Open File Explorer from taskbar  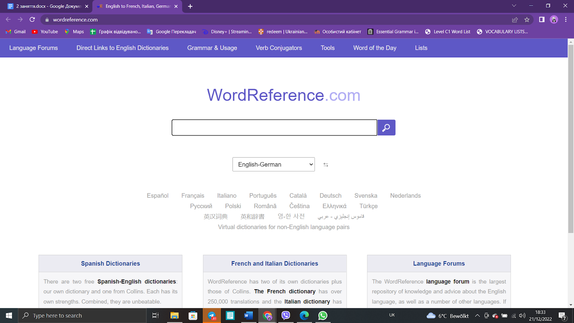[x=174, y=315]
